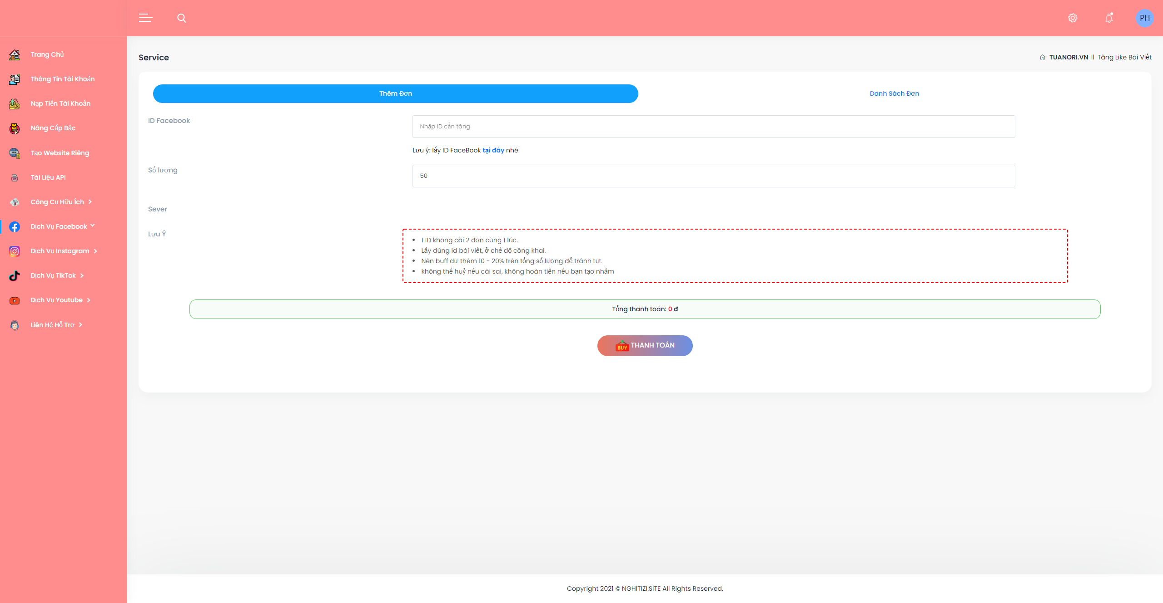Image resolution: width=1163 pixels, height=603 pixels.
Task: Focus the Số lượng quantity field
Action: pos(714,176)
